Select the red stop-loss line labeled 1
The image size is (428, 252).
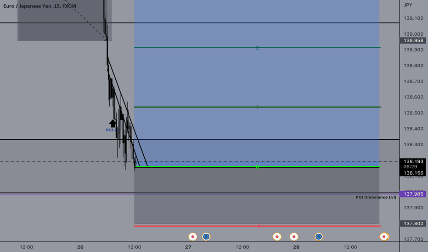coord(257,226)
